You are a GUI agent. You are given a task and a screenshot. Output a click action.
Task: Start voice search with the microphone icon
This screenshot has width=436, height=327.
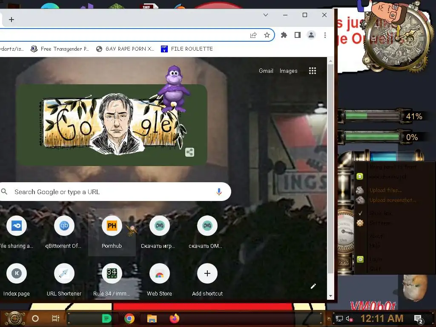pos(219,192)
